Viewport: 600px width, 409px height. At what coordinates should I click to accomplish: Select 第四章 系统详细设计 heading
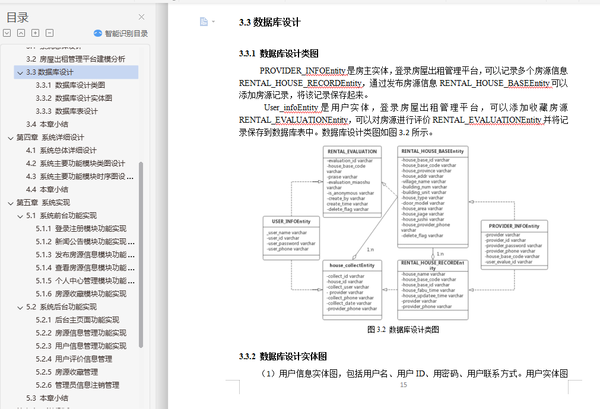click(50, 138)
